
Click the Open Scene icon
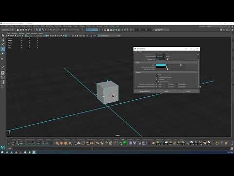tap(20, 30)
